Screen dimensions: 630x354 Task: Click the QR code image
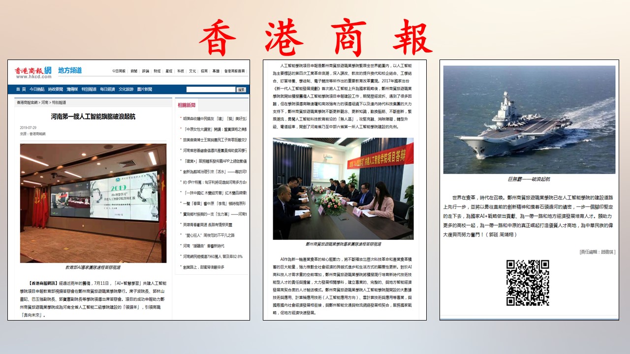[x=528, y=283]
